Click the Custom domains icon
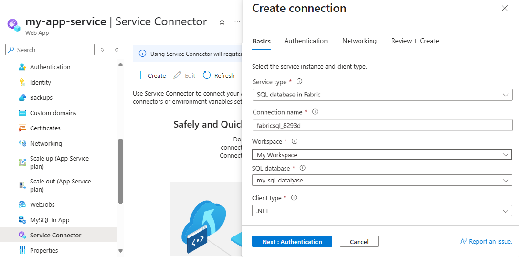Image resolution: width=519 pixels, height=257 pixels. point(22,113)
